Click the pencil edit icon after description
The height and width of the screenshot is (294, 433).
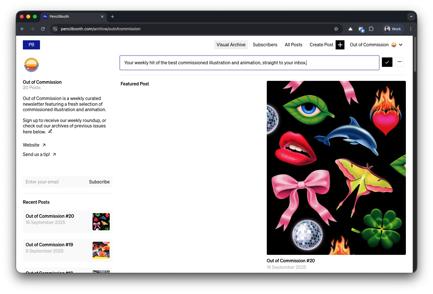coord(50,131)
